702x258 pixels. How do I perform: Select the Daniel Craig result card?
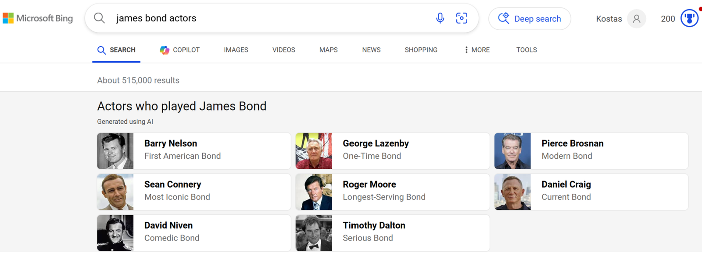click(591, 192)
